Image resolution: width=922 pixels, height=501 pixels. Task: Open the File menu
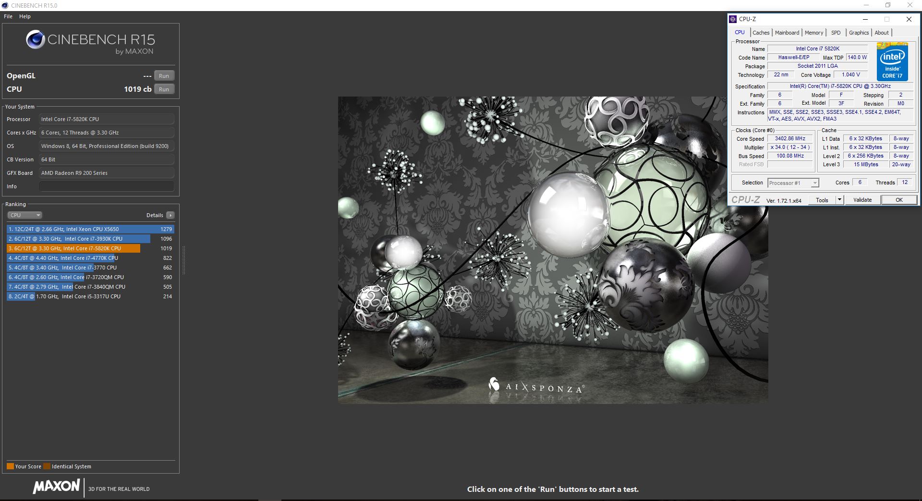tap(8, 16)
